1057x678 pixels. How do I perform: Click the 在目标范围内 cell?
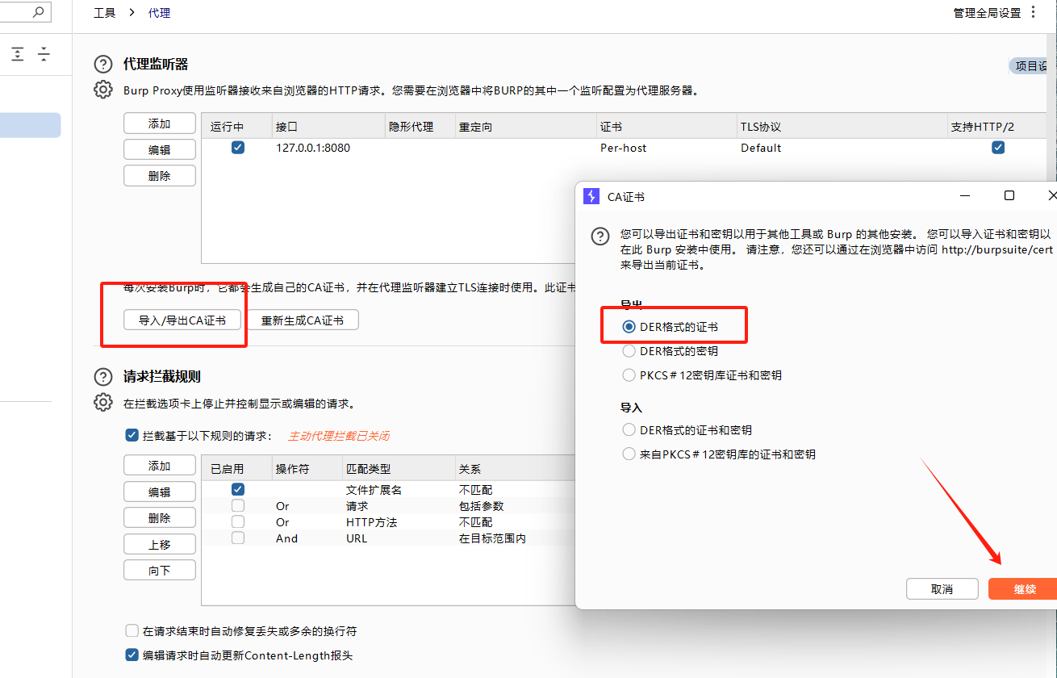pyautogui.click(x=493, y=538)
